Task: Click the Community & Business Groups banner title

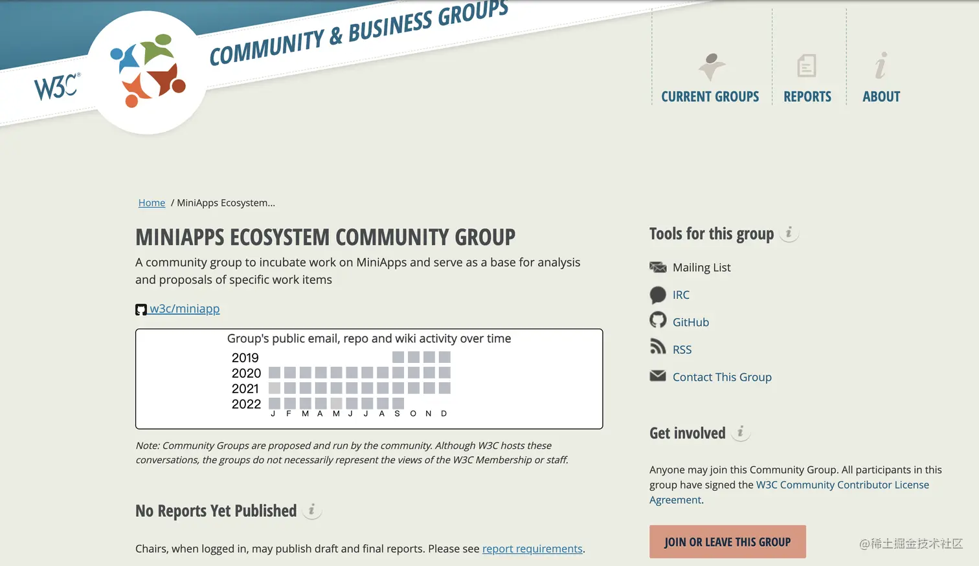Action: click(x=359, y=34)
